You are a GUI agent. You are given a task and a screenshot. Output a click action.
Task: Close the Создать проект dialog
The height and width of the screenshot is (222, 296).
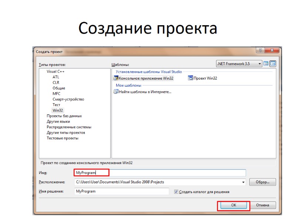[x=272, y=50]
